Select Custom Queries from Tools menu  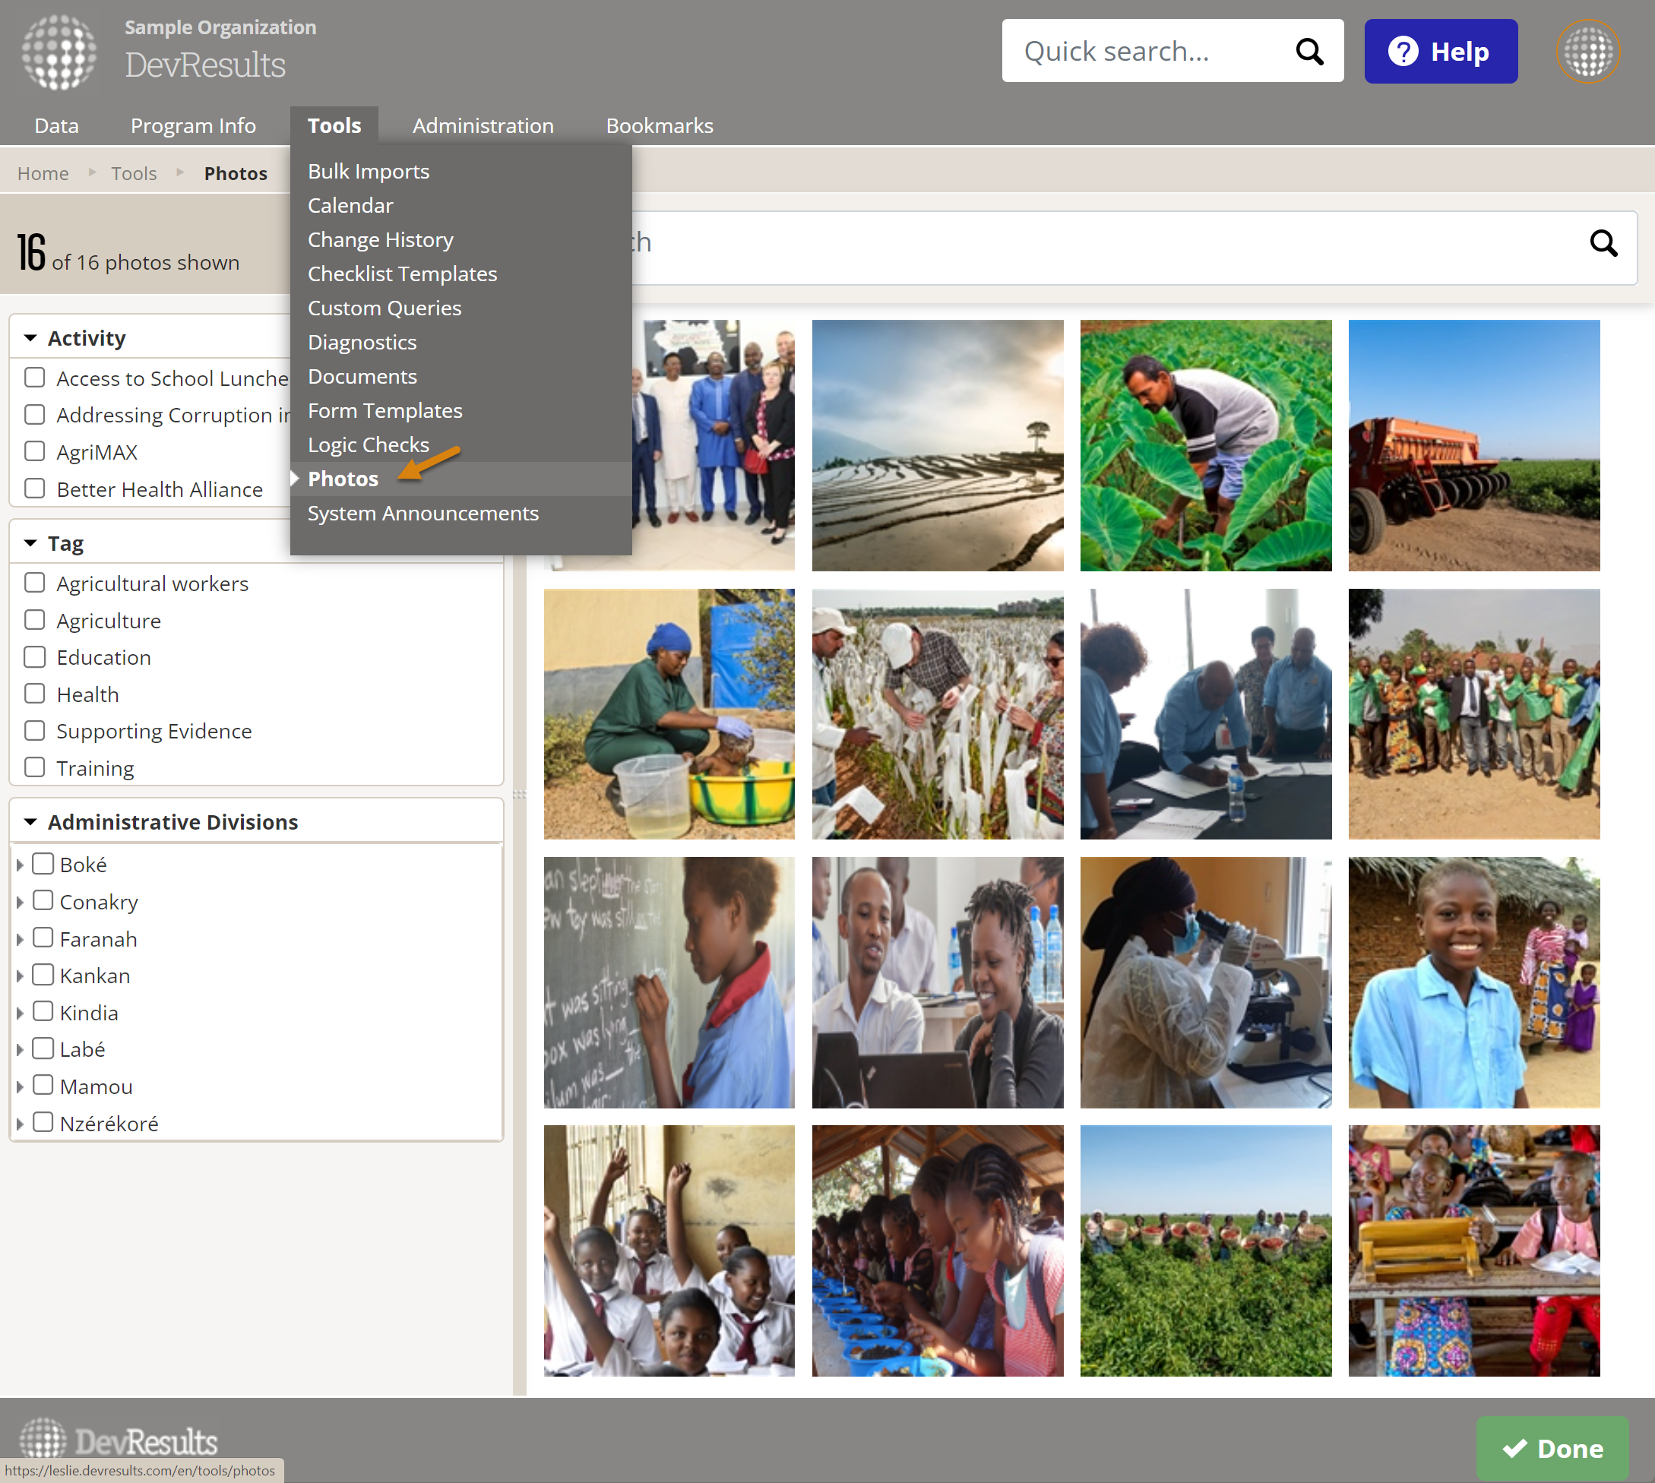click(x=384, y=308)
